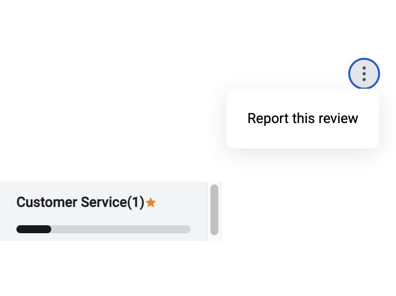Click the orange star icon
Viewport: 396px width, 296px height.
(x=151, y=203)
